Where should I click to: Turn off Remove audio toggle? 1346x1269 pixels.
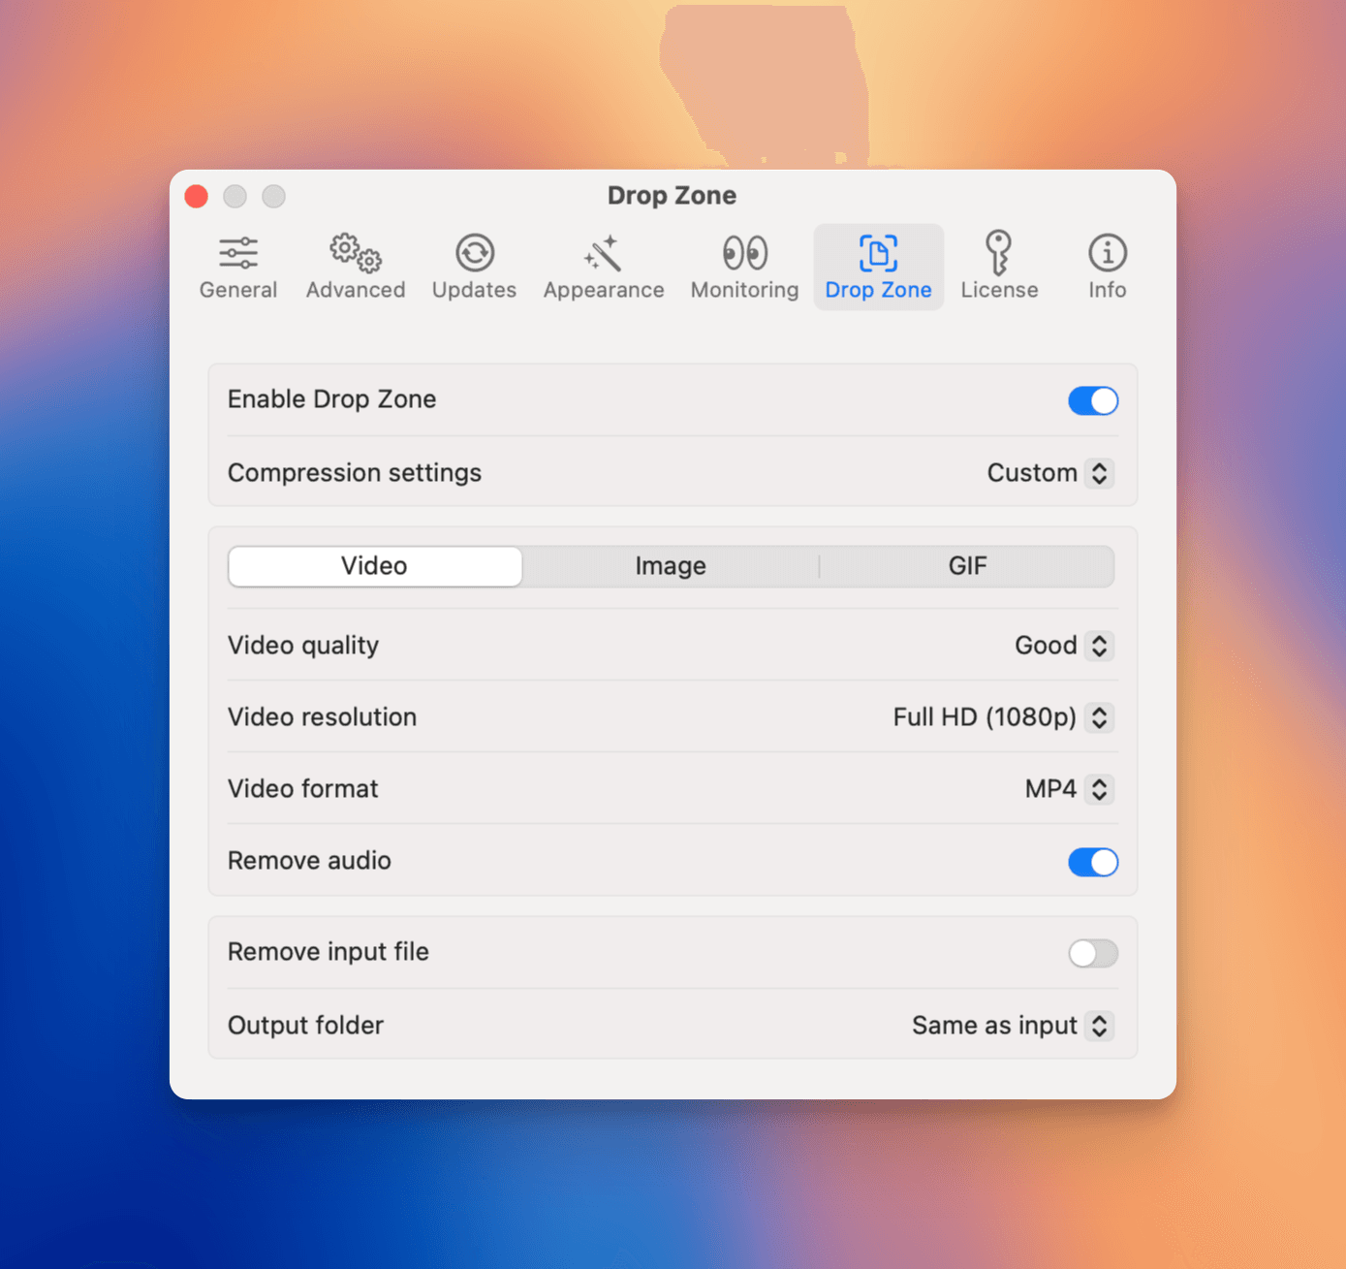[x=1092, y=862]
